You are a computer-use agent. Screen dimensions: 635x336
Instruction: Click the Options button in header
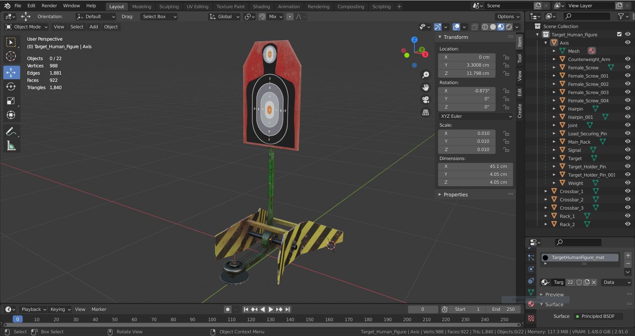pyautogui.click(x=508, y=17)
